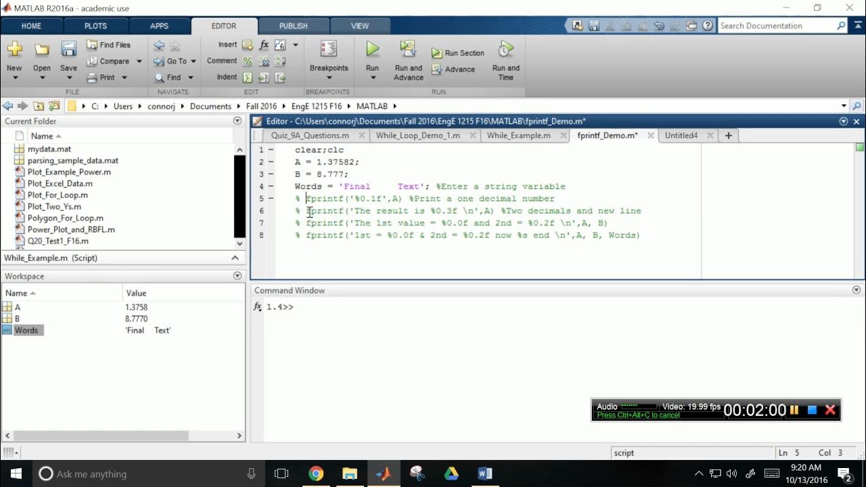The image size is (866, 487).
Task: Switch to the While_Example.m editor tab
Action: pos(518,135)
